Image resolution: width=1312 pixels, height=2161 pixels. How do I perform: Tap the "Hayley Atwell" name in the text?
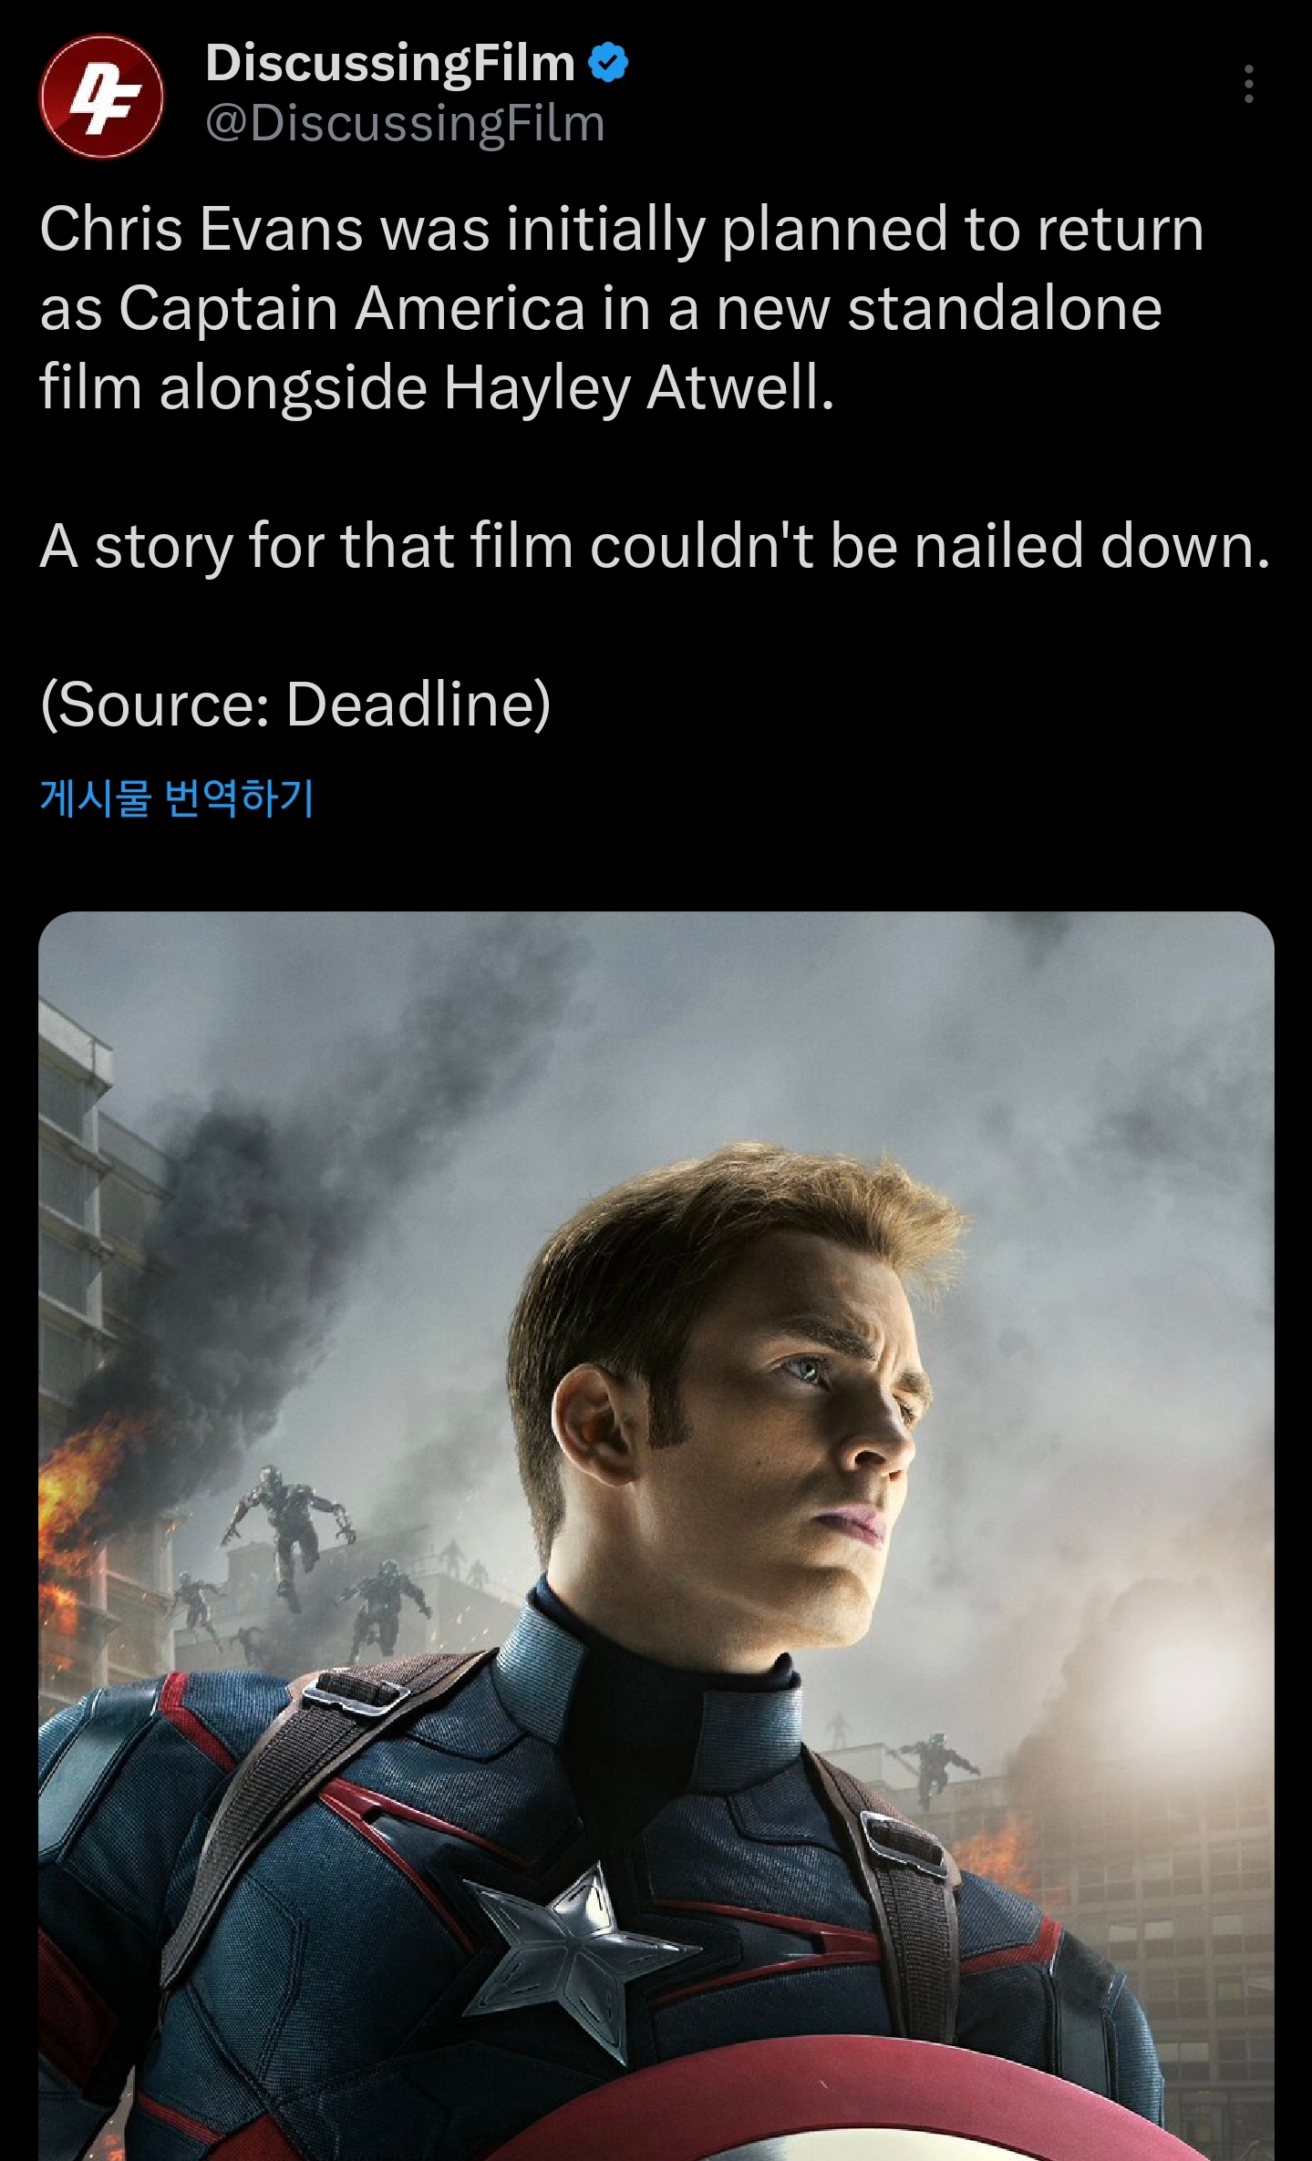638,388
